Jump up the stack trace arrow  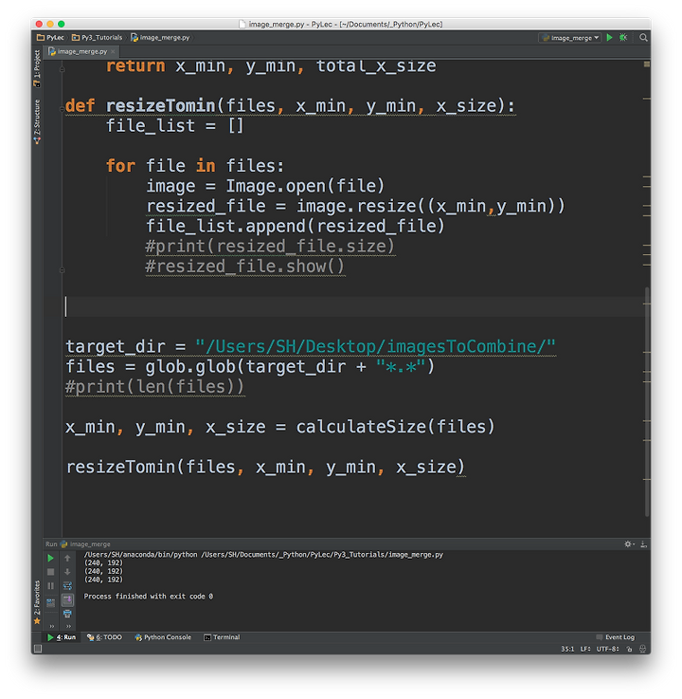click(x=67, y=558)
